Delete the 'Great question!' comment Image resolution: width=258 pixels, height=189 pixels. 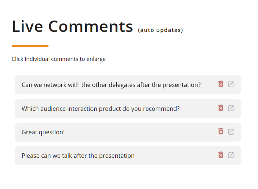coord(221,131)
